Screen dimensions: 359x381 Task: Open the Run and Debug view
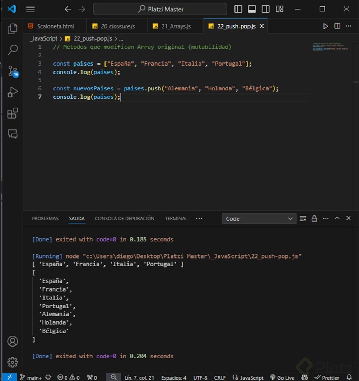click(x=13, y=92)
